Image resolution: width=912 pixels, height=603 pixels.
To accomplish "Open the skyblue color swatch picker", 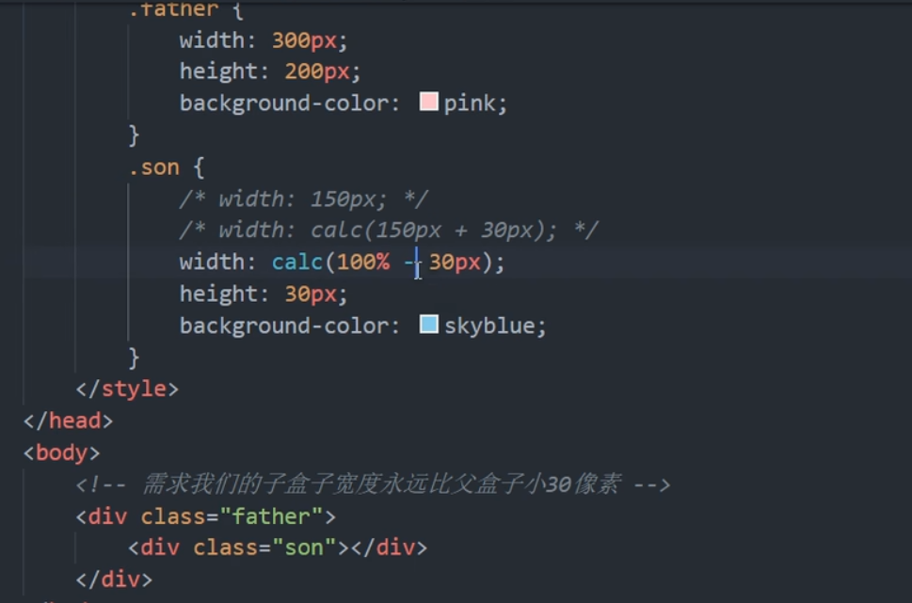I will [428, 325].
